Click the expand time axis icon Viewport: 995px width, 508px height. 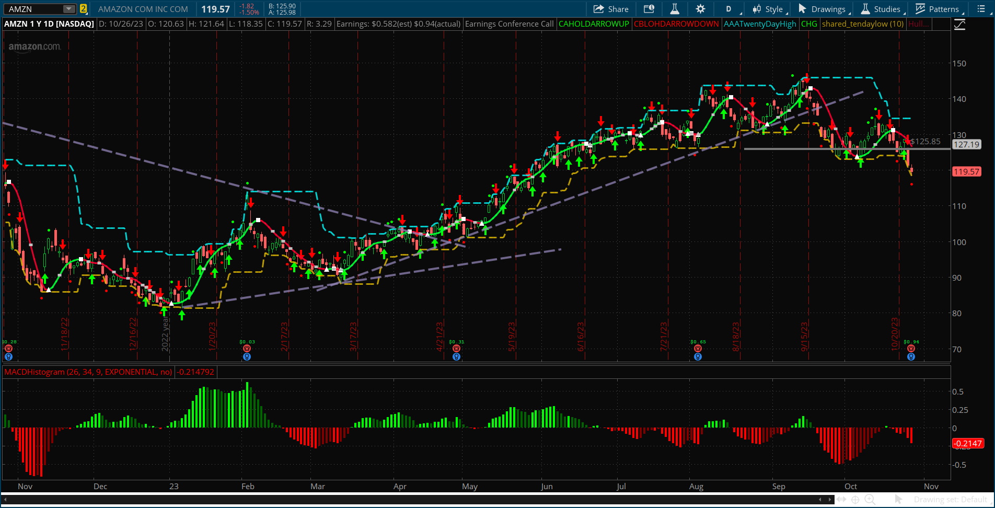[842, 500]
